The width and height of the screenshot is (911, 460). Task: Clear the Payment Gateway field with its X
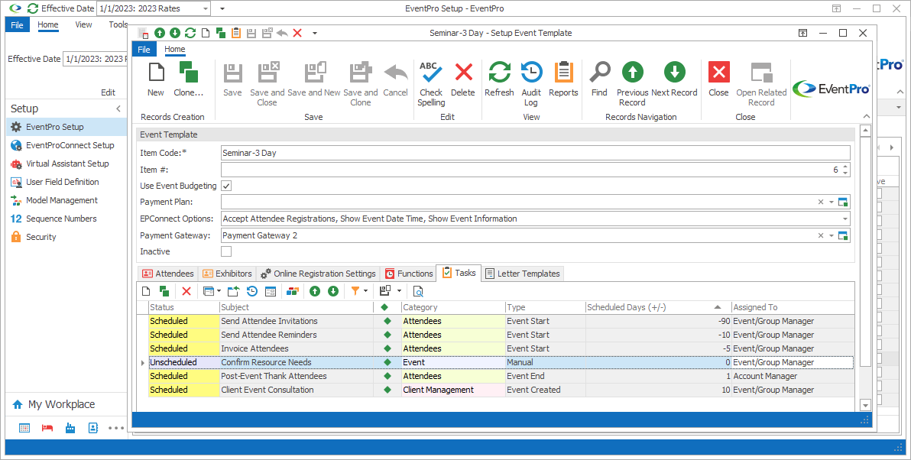click(820, 236)
